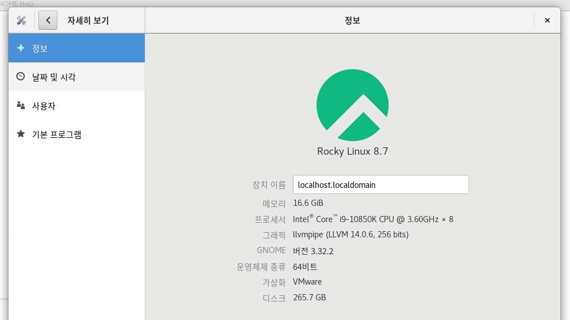Open the 날짜 및 시각 panel
570x320 pixels.
77,77
